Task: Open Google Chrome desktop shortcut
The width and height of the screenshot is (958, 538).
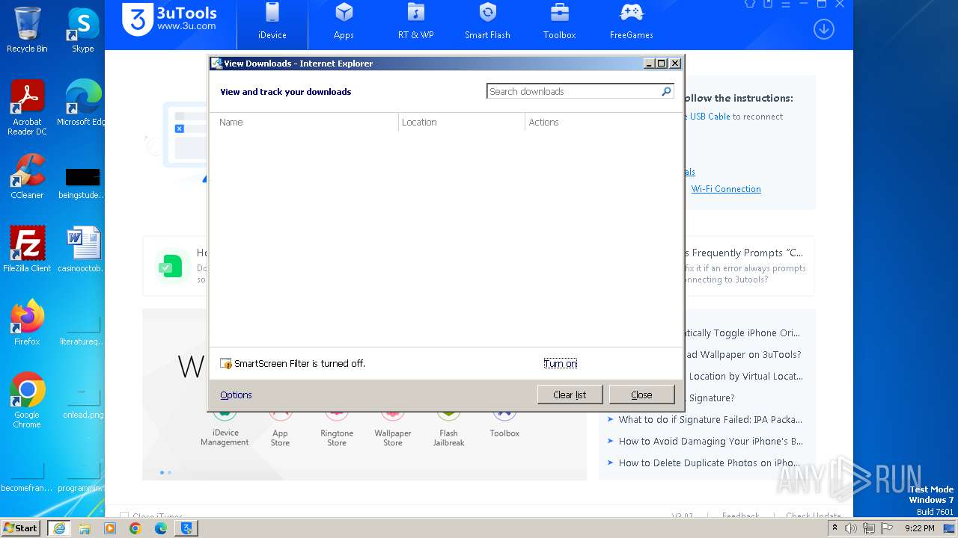Action: pyautogui.click(x=27, y=400)
